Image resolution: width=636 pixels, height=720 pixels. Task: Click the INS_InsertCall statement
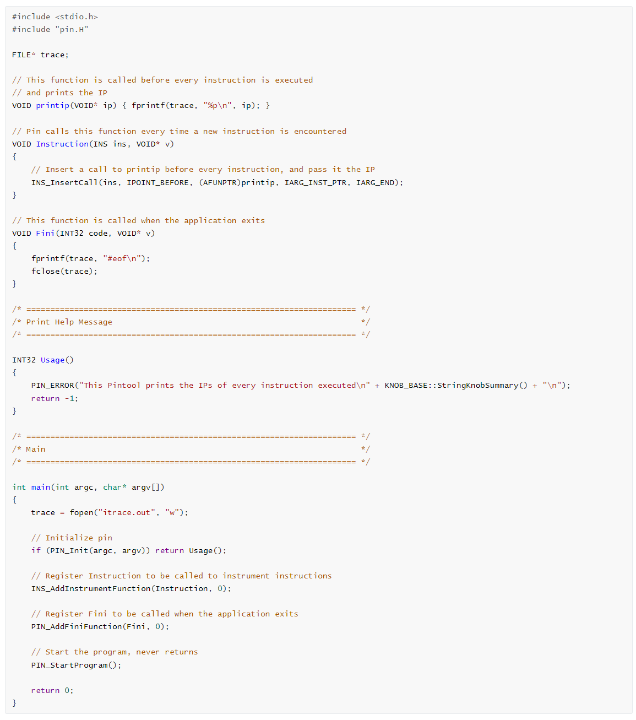coord(217,182)
